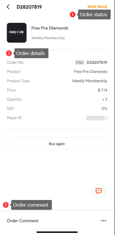Click the price value $ 7.14
The width and height of the screenshot is (115, 235).
click(103, 90)
